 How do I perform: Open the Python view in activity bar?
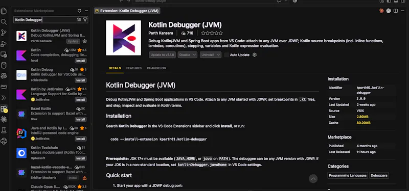click(4, 142)
